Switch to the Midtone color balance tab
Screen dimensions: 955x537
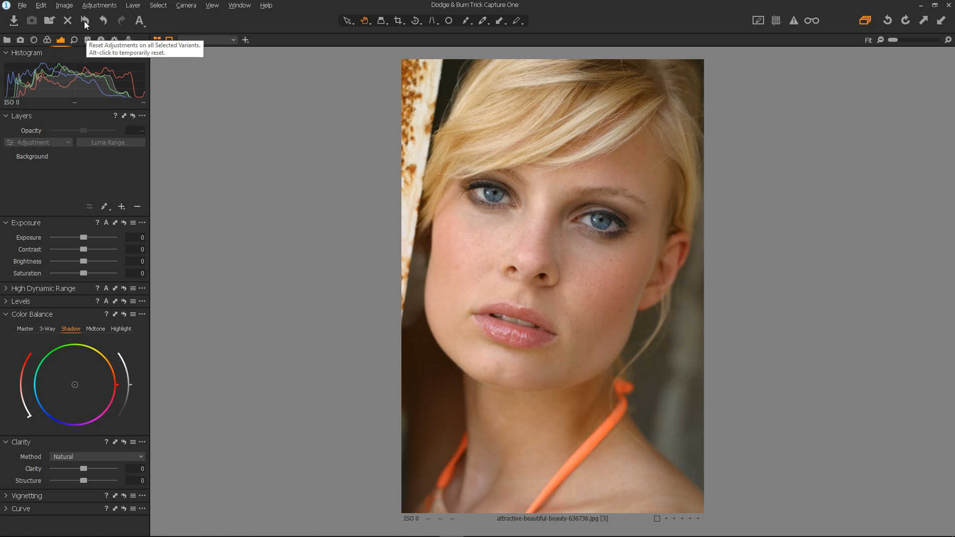click(95, 329)
